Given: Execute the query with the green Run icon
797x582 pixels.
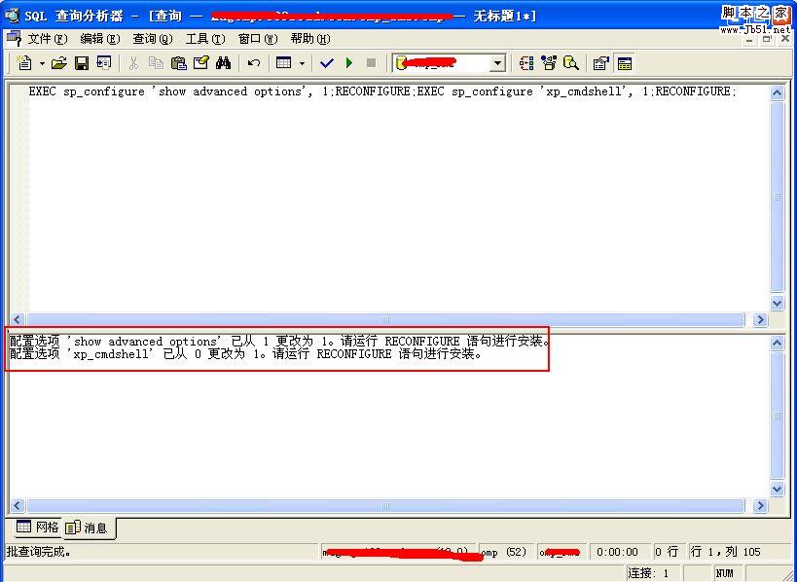Looking at the screenshot, I should pos(349,61).
